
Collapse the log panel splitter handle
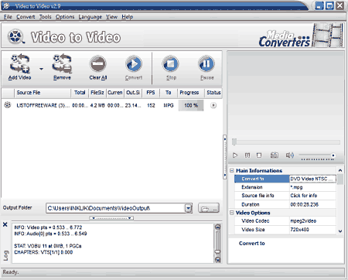(x=111, y=218)
